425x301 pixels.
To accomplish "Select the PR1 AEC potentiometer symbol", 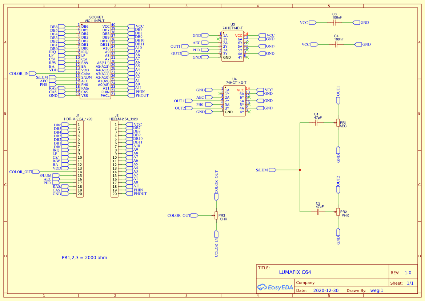I will (x=338, y=123).
